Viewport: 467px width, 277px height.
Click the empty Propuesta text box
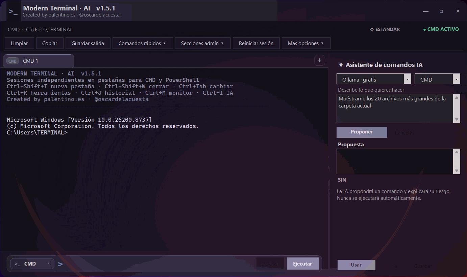395,161
